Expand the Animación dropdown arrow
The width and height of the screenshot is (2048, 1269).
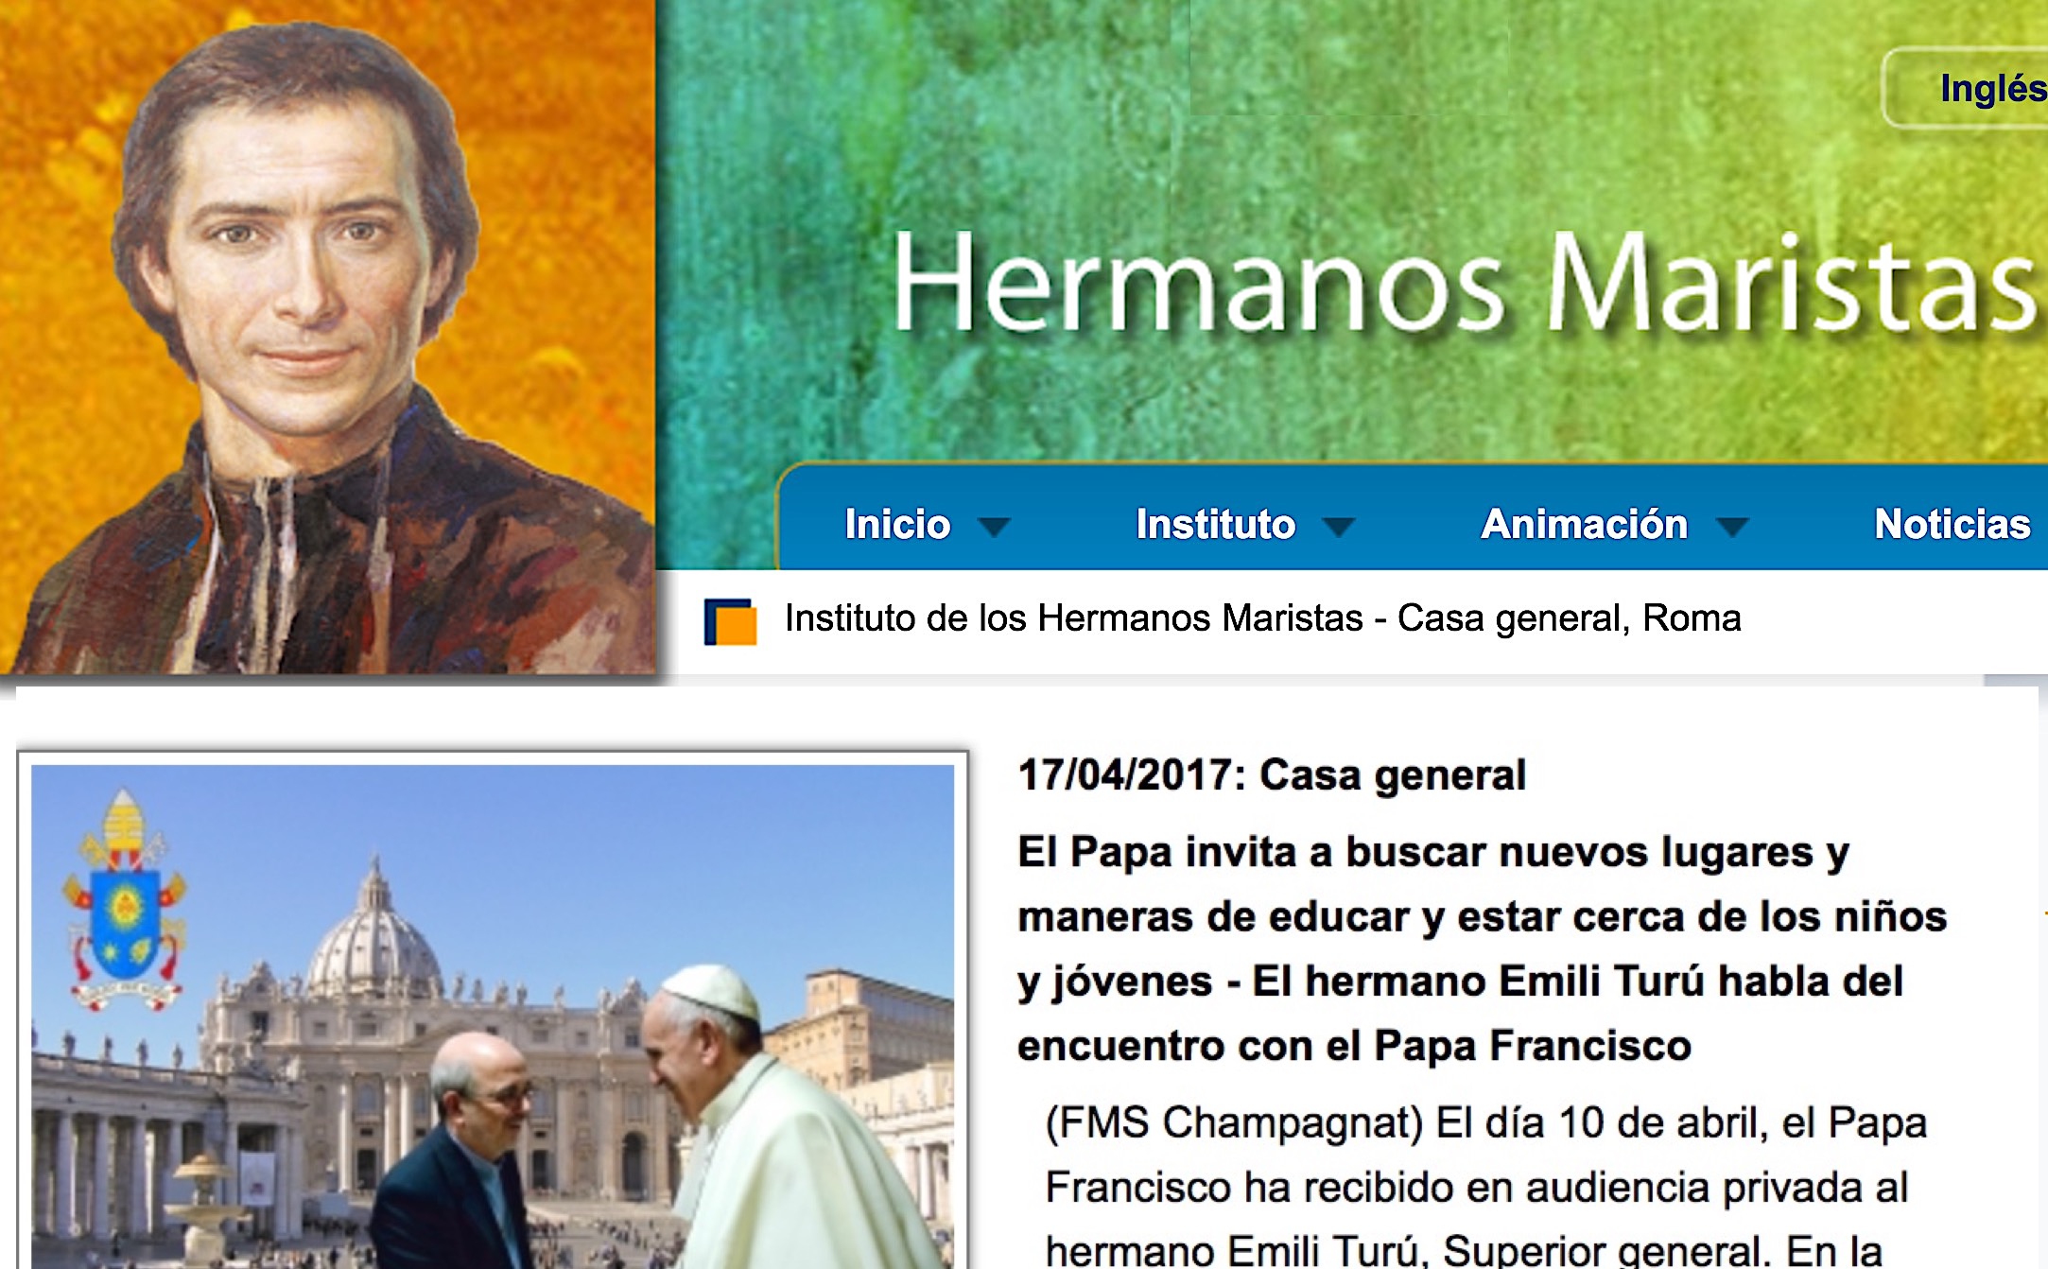point(1731,527)
